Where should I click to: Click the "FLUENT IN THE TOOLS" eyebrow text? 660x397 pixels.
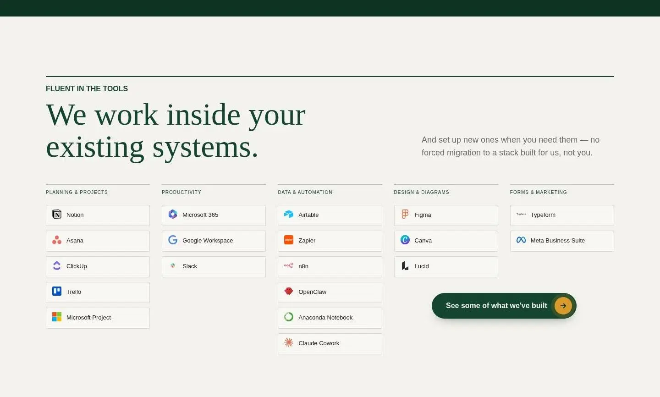click(87, 88)
